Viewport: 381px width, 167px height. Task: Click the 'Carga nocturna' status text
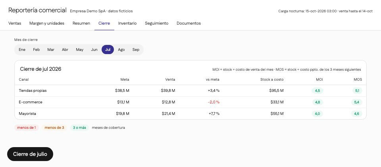[325, 11]
